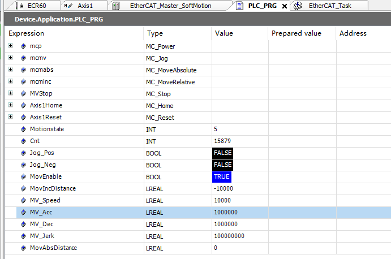Click the PLC_PRG tab document icon
391x259 pixels.
[x=240, y=6]
